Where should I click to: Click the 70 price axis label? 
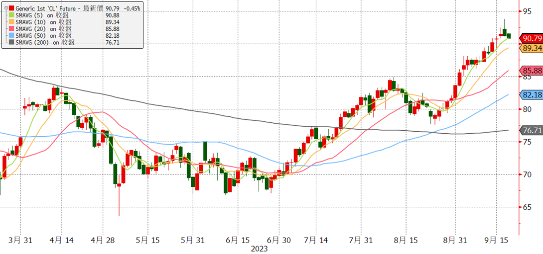pos(527,174)
